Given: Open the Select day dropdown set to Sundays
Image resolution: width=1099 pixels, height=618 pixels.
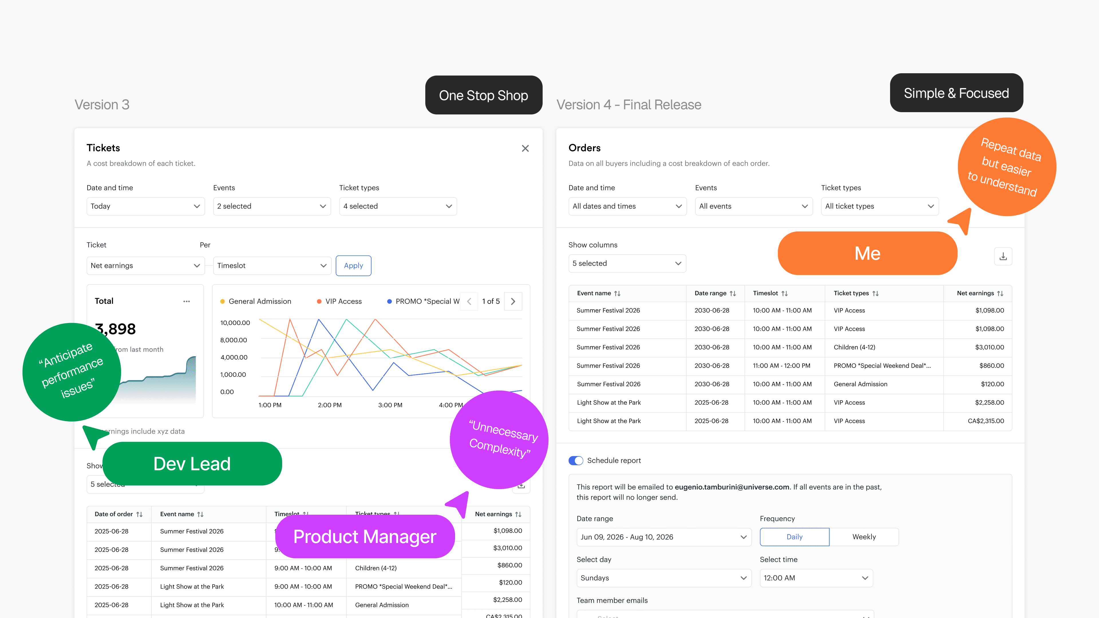Looking at the screenshot, I should (664, 578).
